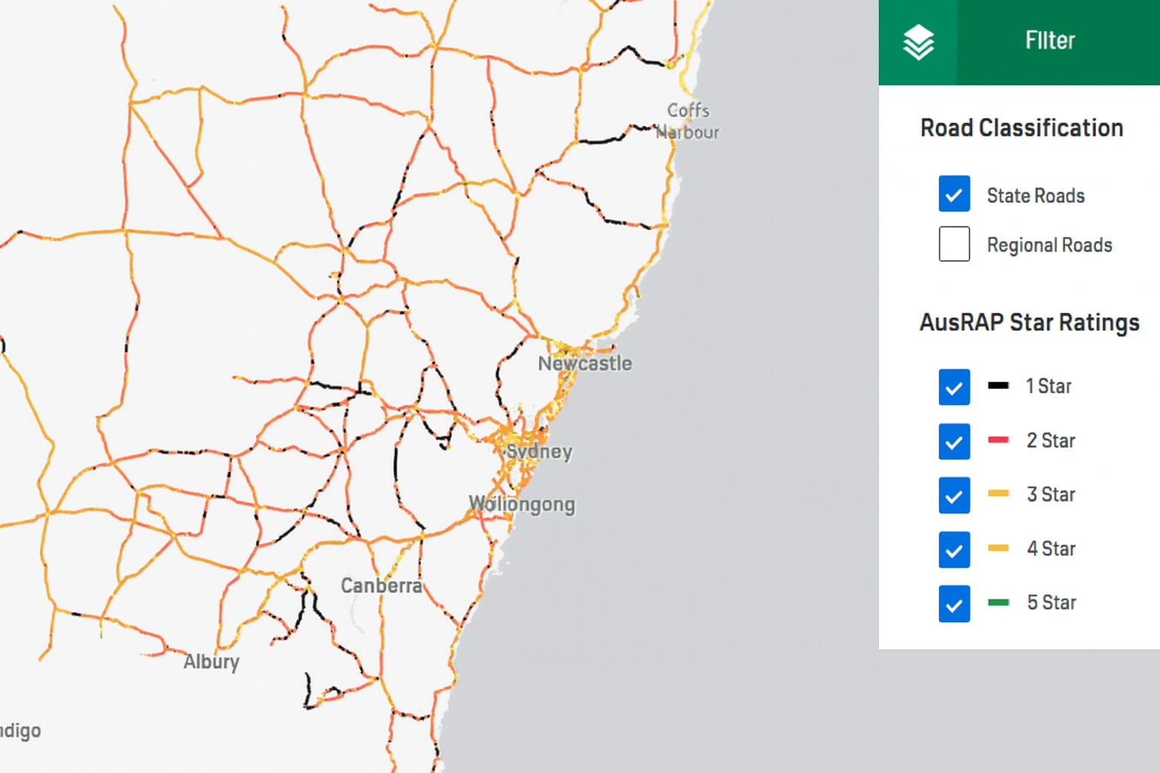
Task: Click Coffs Harbour on the map
Action: 687,121
